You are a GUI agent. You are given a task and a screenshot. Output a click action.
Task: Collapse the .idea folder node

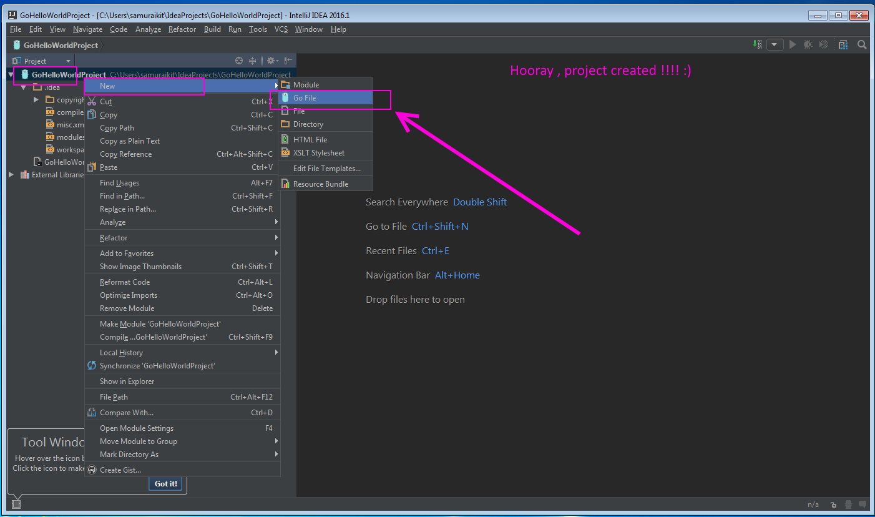(24, 87)
